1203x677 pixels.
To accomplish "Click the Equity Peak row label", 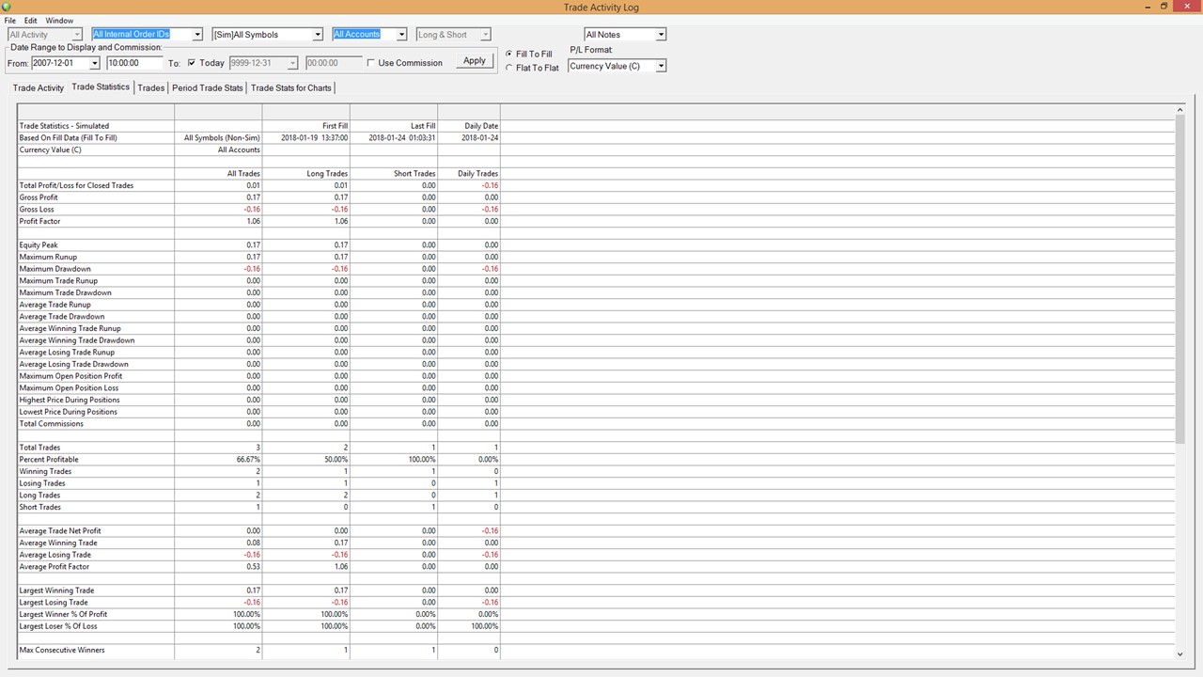I will point(39,245).
